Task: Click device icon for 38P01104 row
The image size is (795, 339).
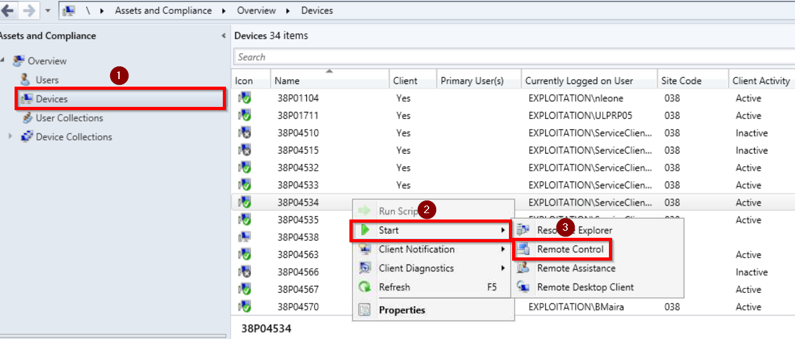Action: click(x=244, y=99)
